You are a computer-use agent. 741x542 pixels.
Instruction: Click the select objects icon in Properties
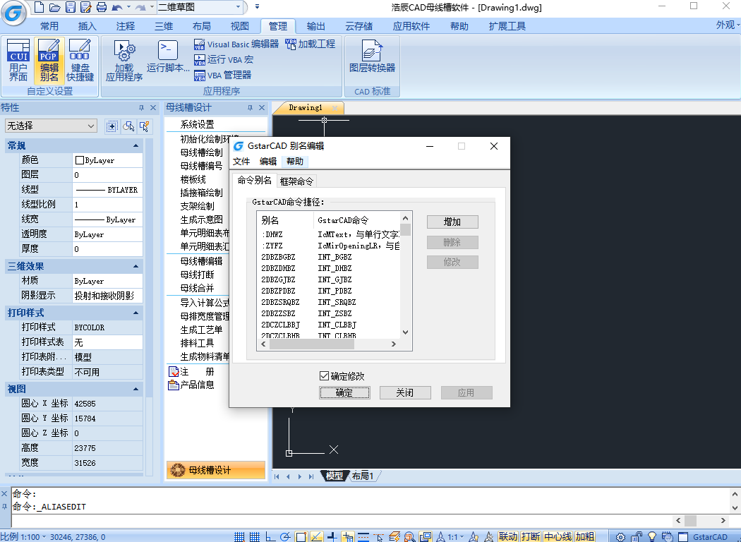[128, 126]
